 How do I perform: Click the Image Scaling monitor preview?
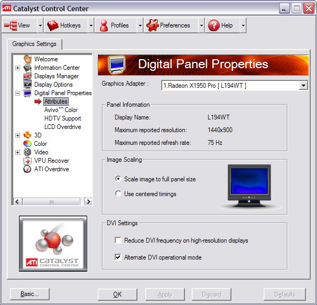coord(249,186)
